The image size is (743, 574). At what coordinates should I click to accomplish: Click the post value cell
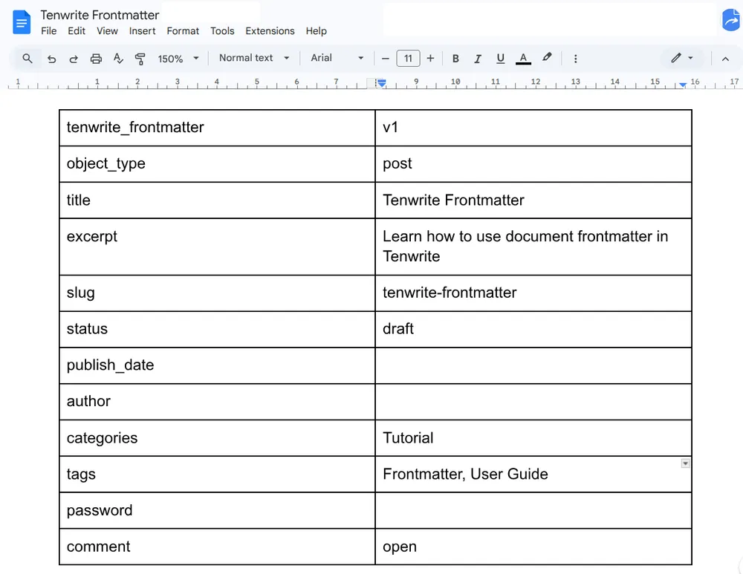point(533,164)
